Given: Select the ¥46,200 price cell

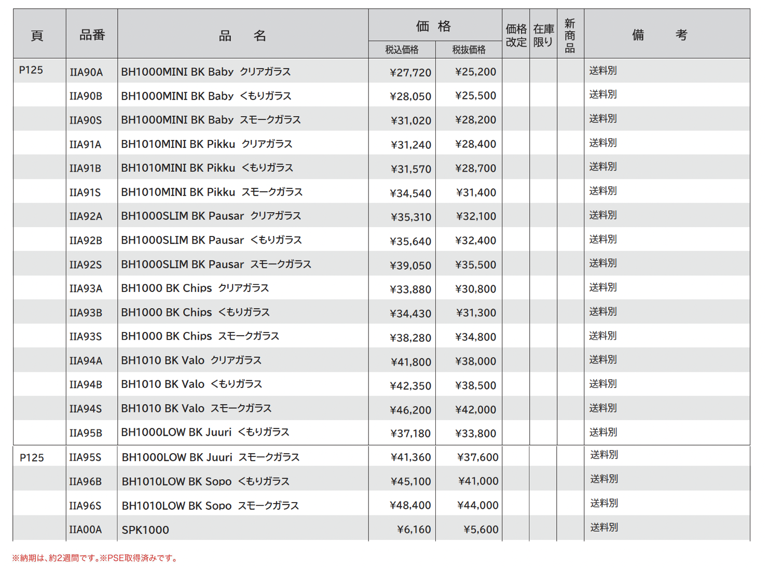Looking at the screenshot, I should tap(410, 410).
